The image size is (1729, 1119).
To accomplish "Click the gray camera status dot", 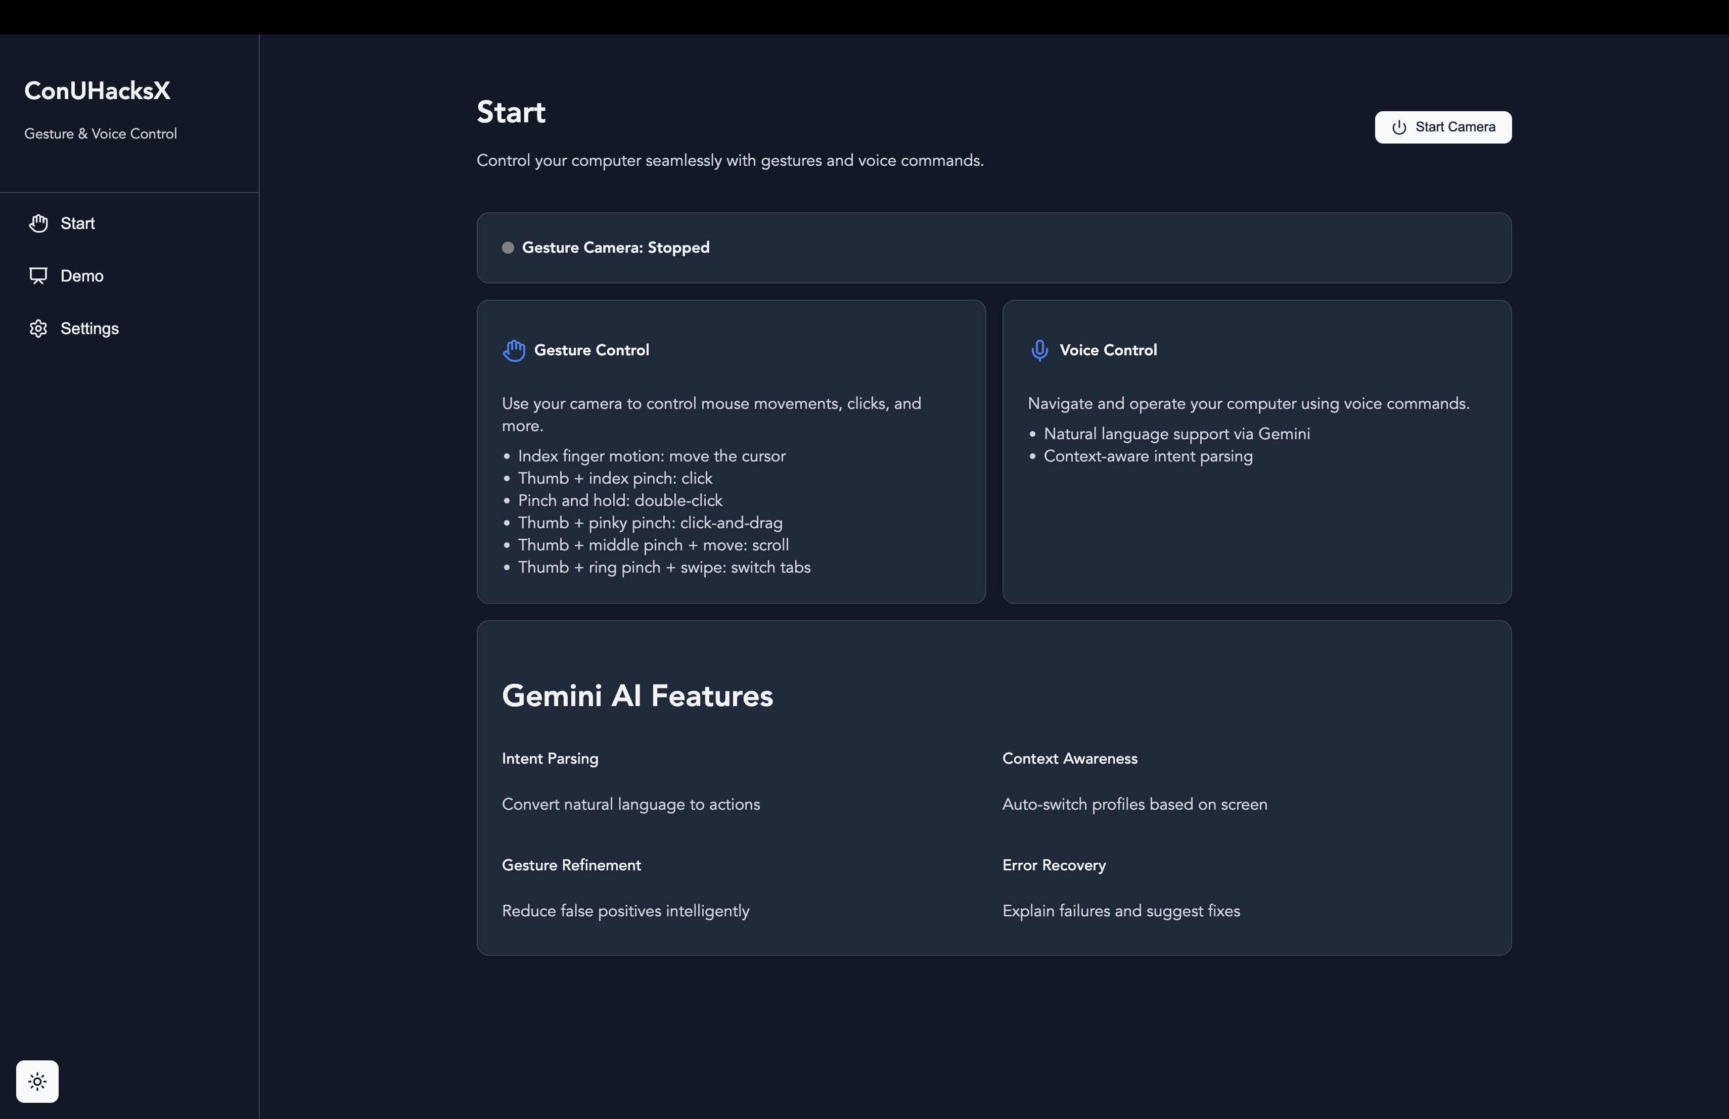I will pos(508,248).
